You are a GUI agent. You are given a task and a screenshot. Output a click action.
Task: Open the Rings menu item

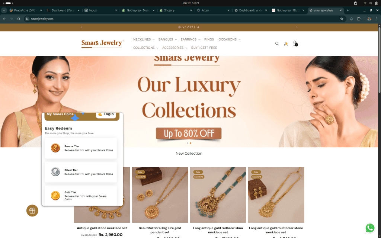click(209, 39)
